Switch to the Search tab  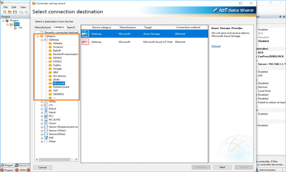coord(71,27)
